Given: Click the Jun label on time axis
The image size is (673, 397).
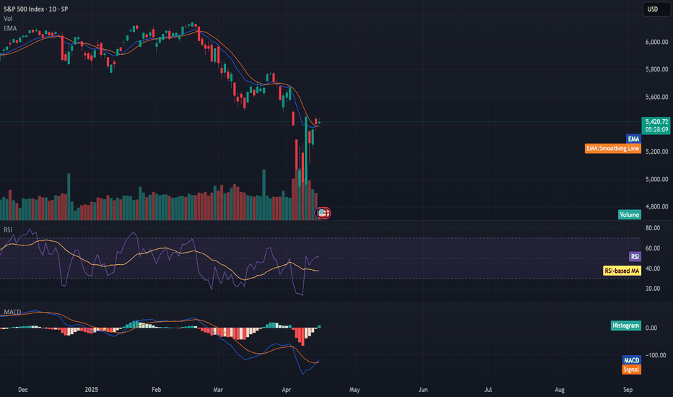Looking at the screenshot, I should click(x=422, y=390).
